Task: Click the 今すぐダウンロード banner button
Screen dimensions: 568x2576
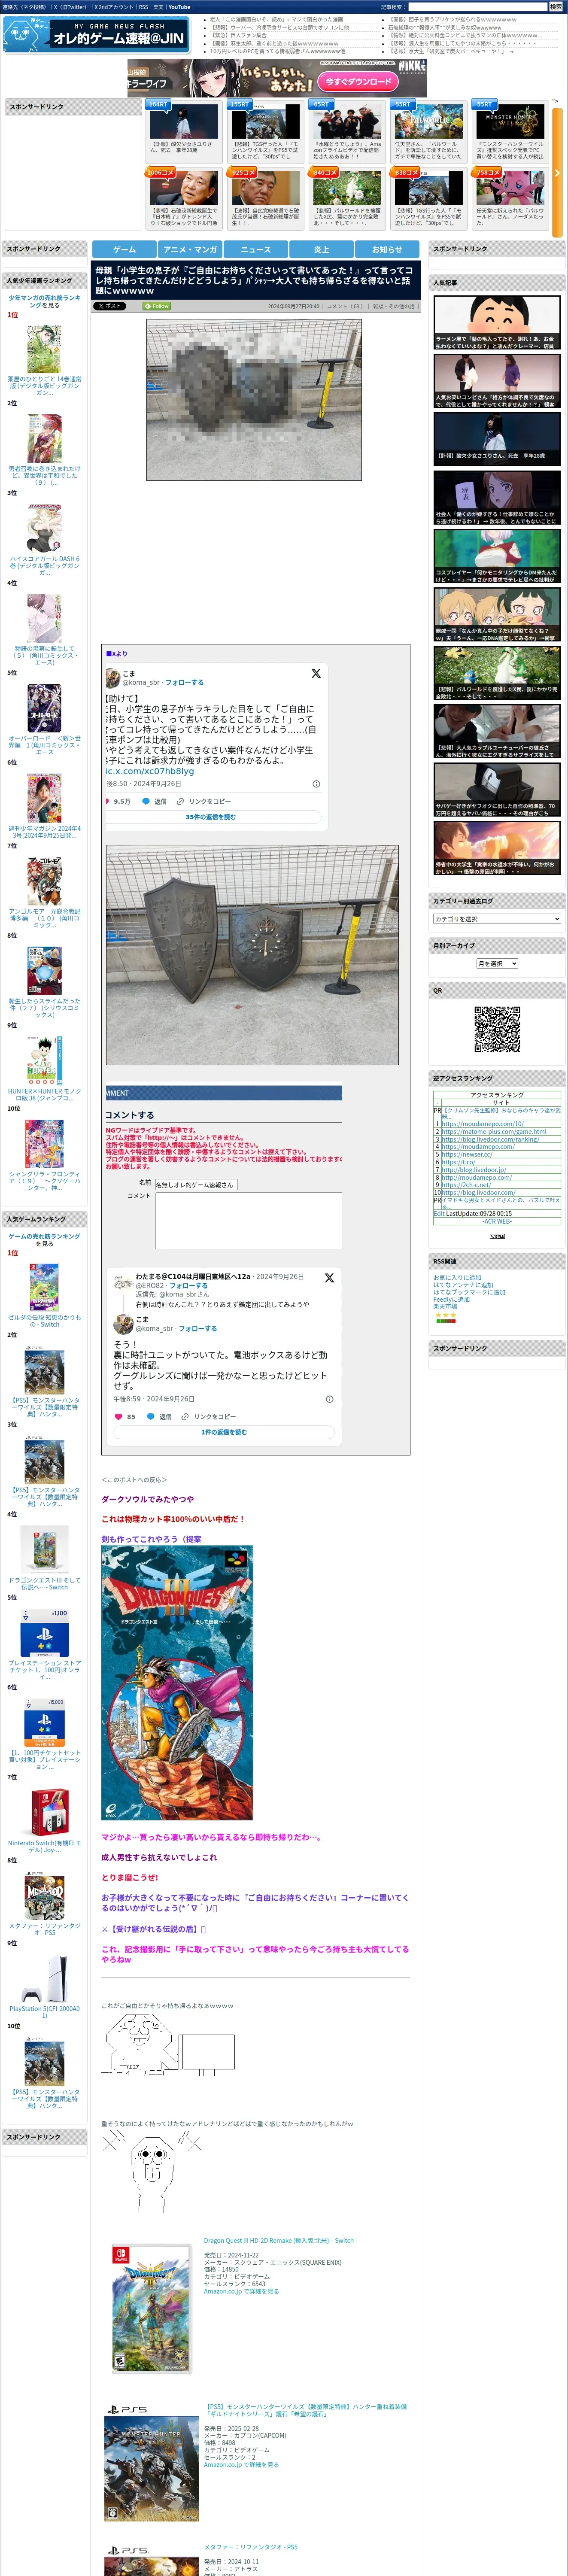Action: 357,82
